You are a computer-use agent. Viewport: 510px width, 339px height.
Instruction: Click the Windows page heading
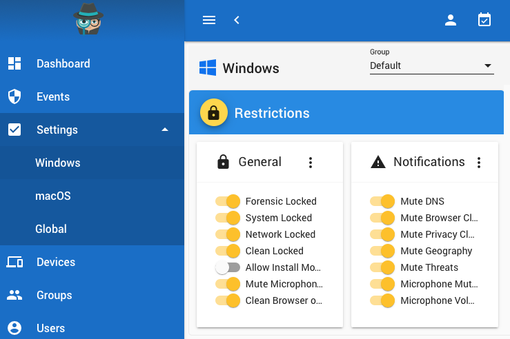pyautogui.click(x=251, y=68)
